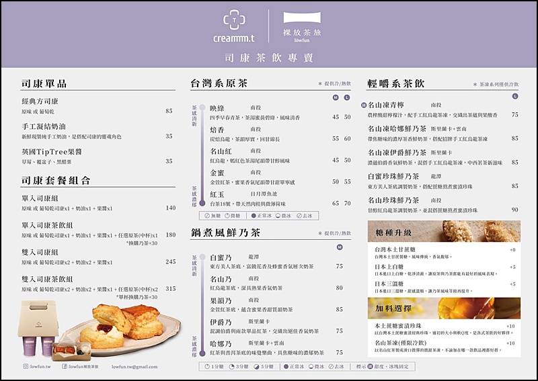Click the L size badge for 輕嚼系茶飲
The width and height of the screenshot is (538, 381).
(x=514, y=97)
